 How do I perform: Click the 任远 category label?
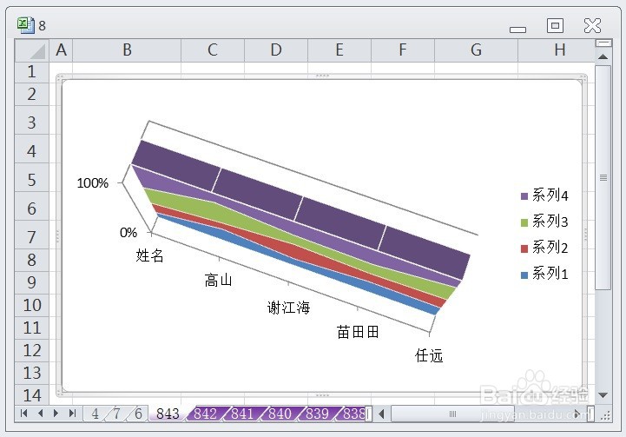click(429, 355)
